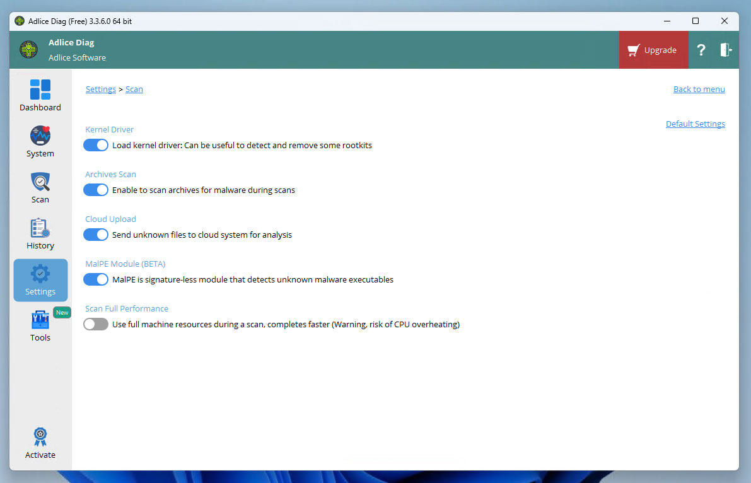Viewport: 751px width, 483px height.
Task: Turn off the Archives Scan toggle
Action: [96, 190]
